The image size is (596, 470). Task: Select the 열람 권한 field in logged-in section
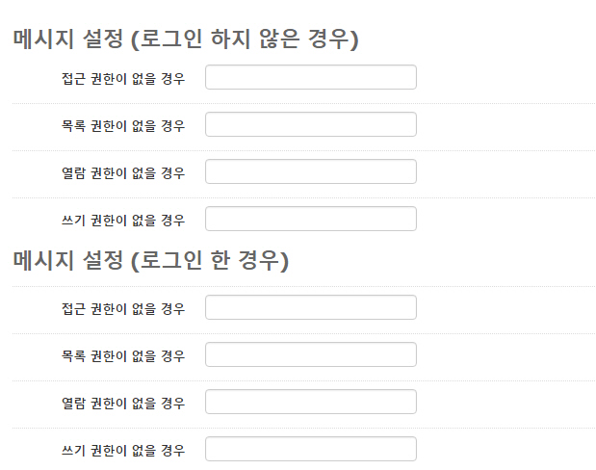[310, 402]
